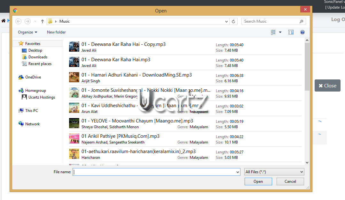The width and height of the screenshot is (345, 200).
Task: Click the OneDrive cloud icon
Action: click(x=21, y=77)
